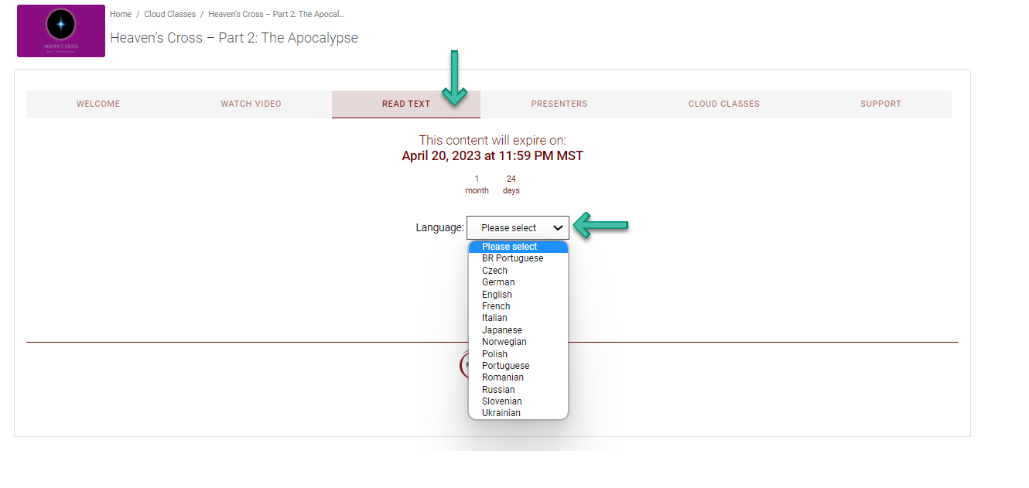Click the 'Language:' label
Screen dimensions: 1029x488
pyautogui.click(x=439, y=228)
